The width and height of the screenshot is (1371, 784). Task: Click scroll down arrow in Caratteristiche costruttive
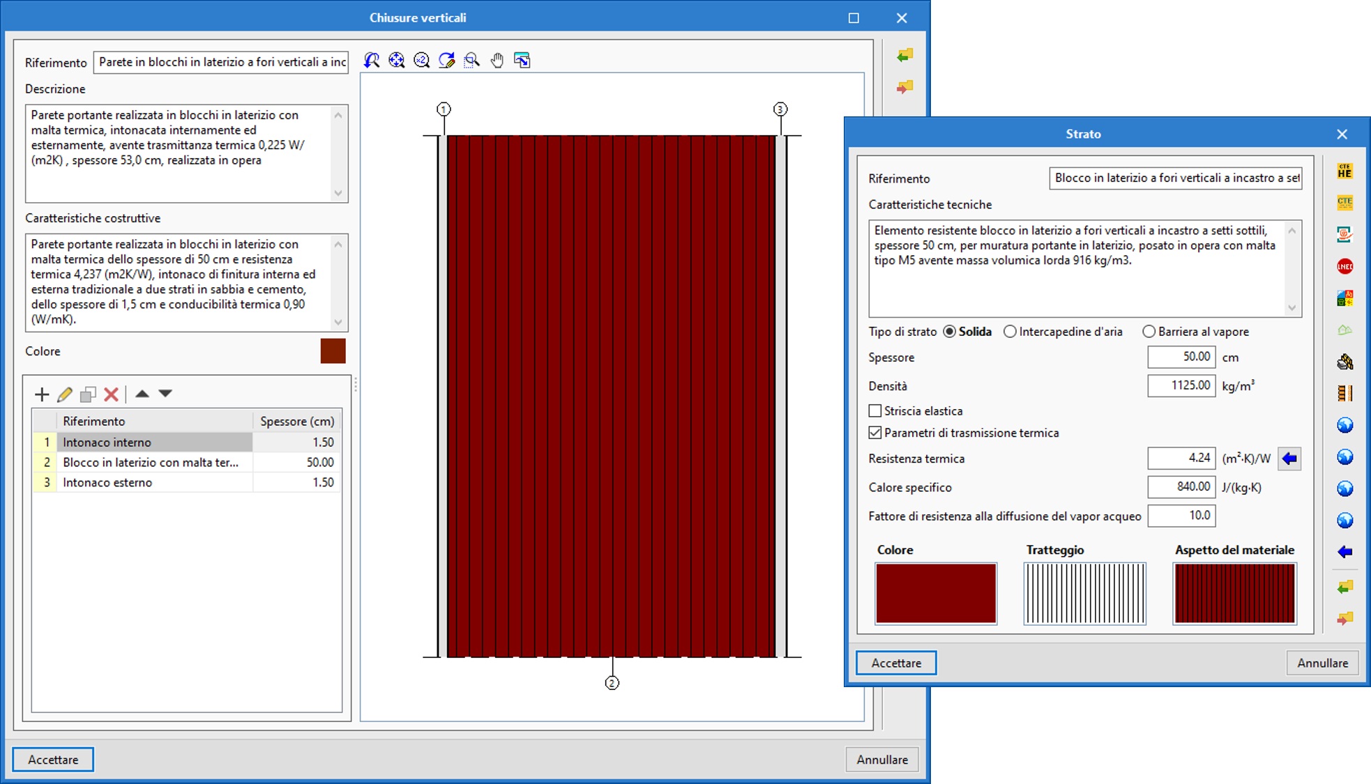coord(338,322)
